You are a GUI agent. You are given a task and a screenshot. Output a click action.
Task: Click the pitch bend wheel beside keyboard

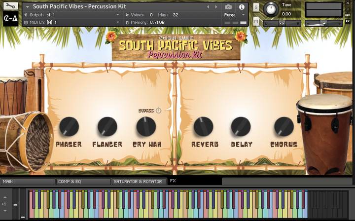(15, 204)
